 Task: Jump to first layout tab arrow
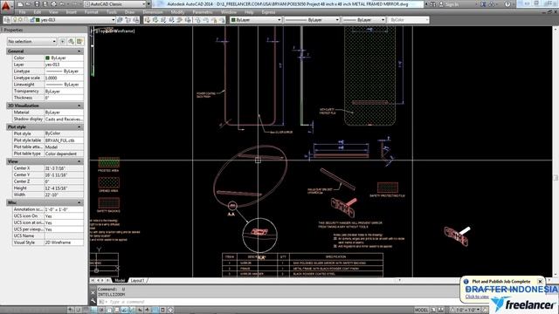coord(93,281)
